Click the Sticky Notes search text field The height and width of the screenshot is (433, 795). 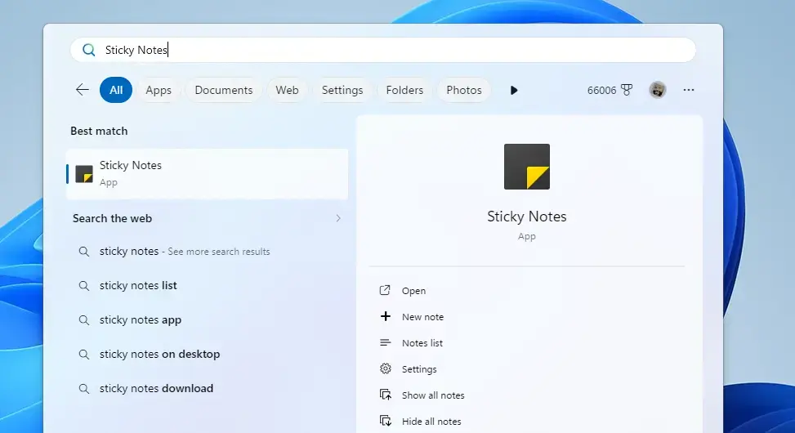pyautogui.click(x=383, y=50)
